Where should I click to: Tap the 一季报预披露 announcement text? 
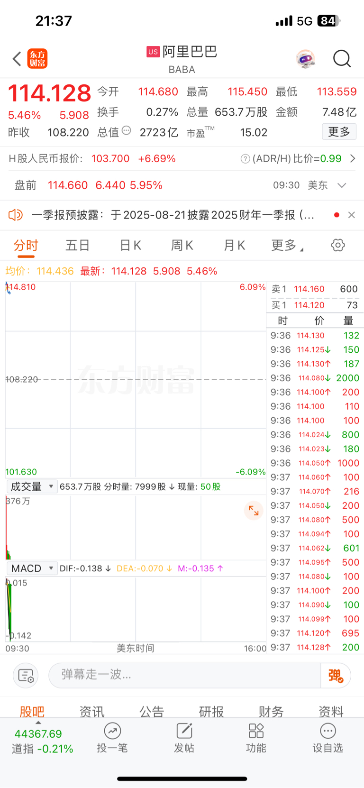(173, 215)
